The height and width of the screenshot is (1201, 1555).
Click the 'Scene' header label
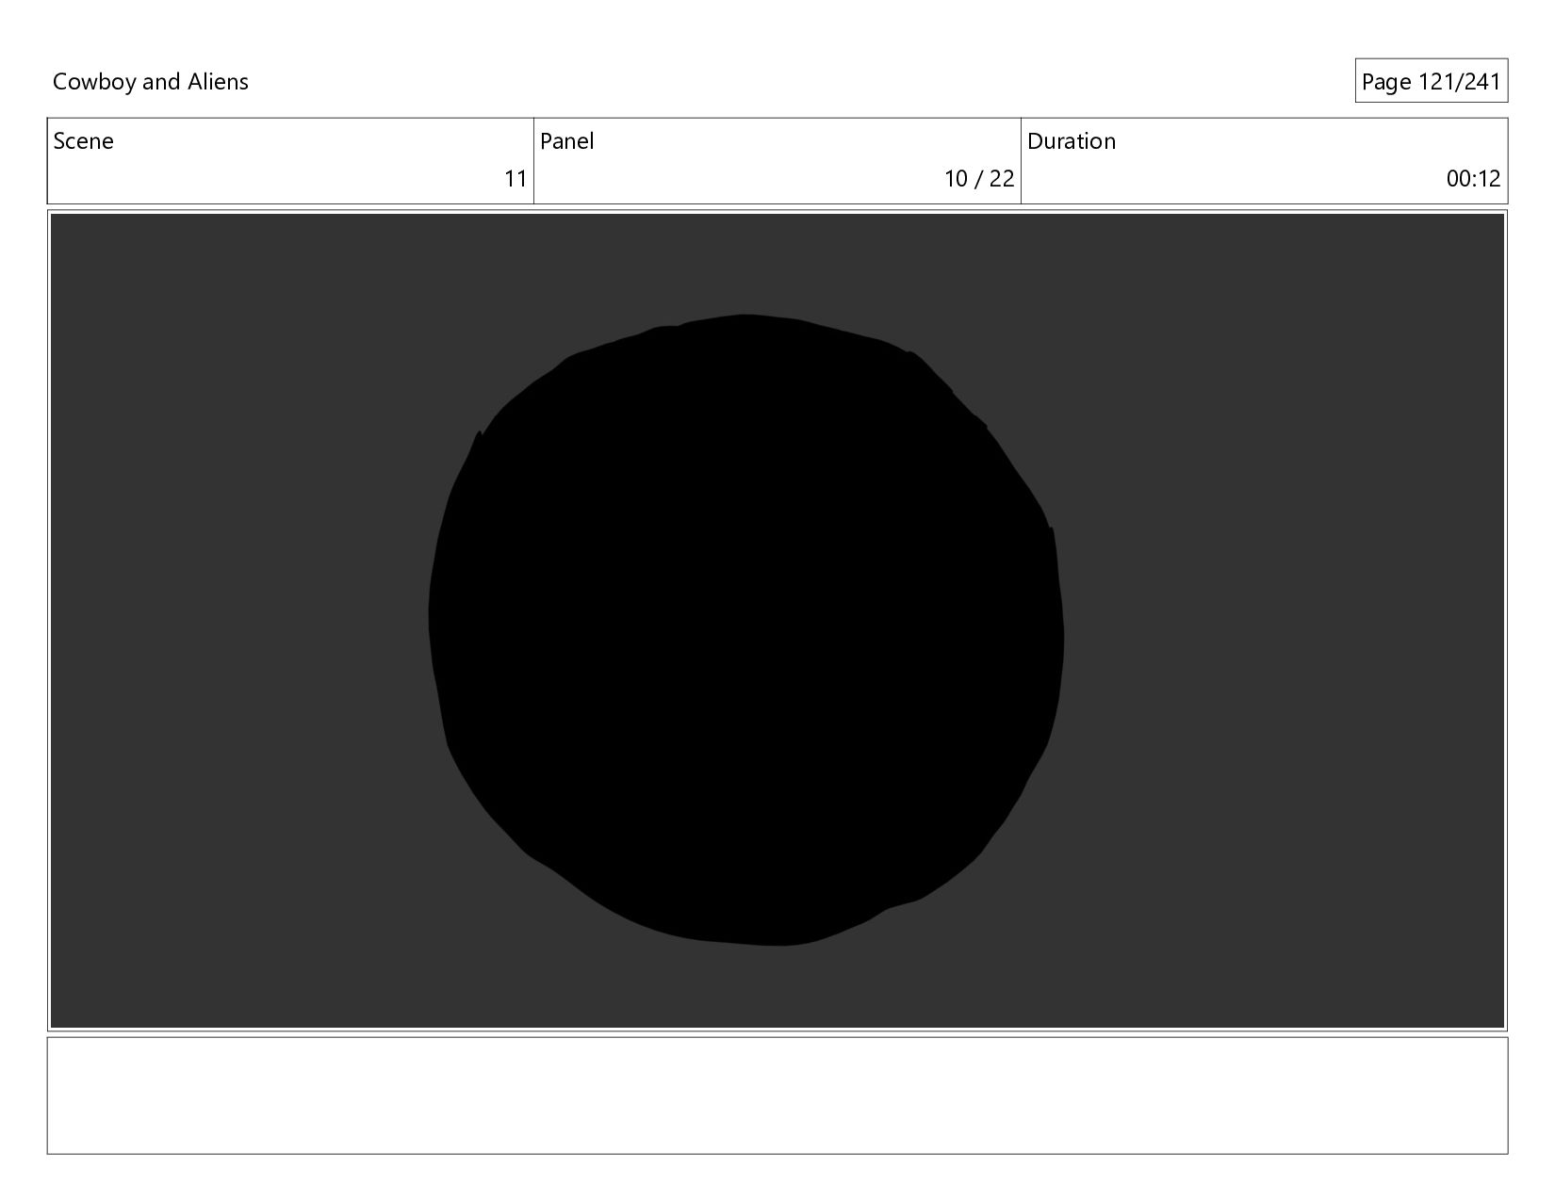tap(83, 141)
